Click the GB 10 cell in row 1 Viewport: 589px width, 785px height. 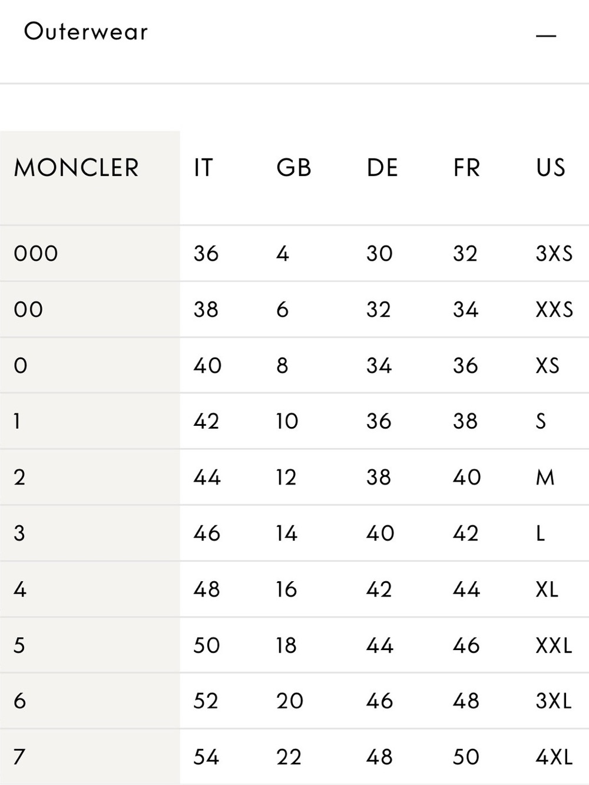(x=287, y=422)
